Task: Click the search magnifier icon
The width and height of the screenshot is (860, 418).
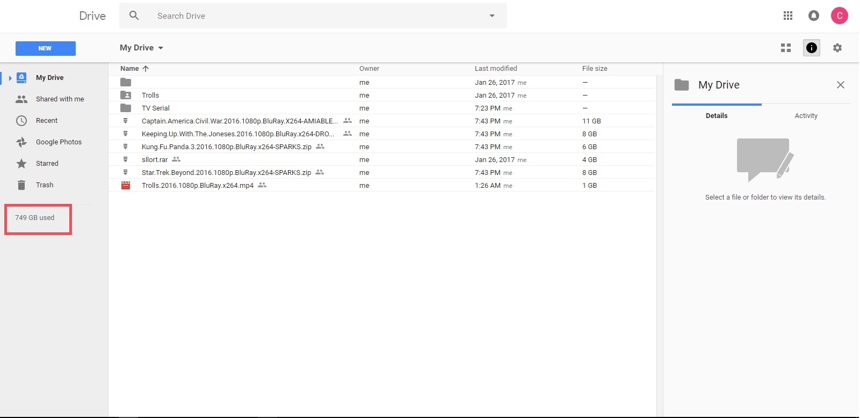Action: point(134,16)
